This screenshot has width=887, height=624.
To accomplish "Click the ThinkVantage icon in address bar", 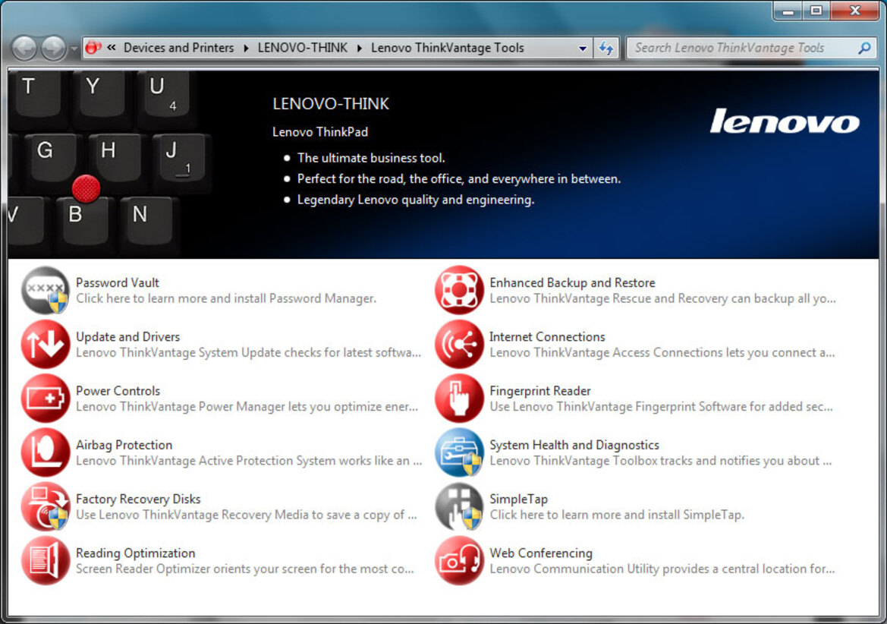I will (93, 48).
